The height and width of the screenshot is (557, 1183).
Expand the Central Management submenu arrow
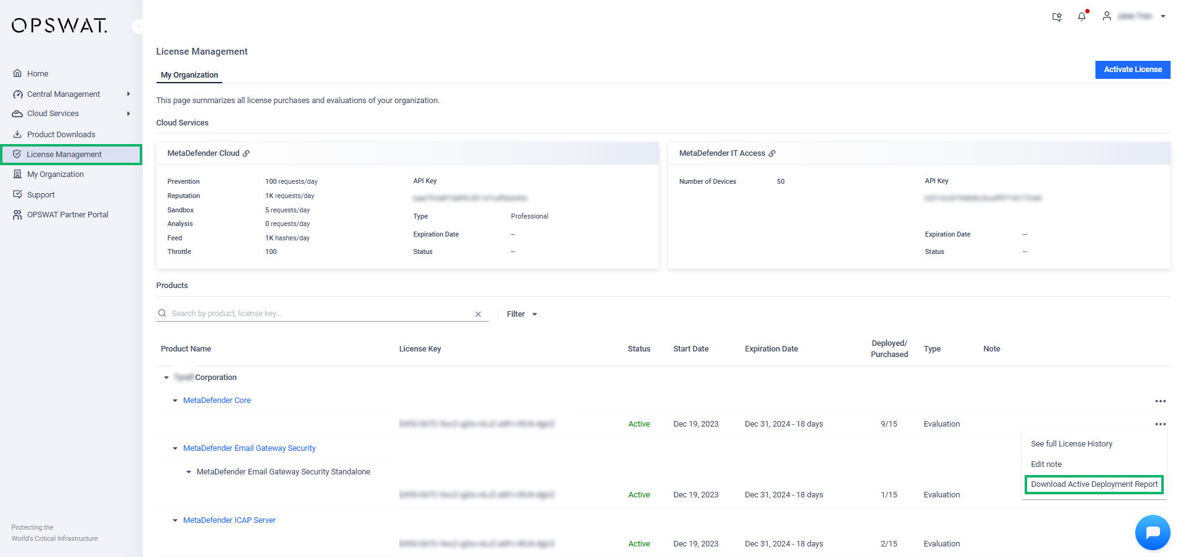click(129, 94)
